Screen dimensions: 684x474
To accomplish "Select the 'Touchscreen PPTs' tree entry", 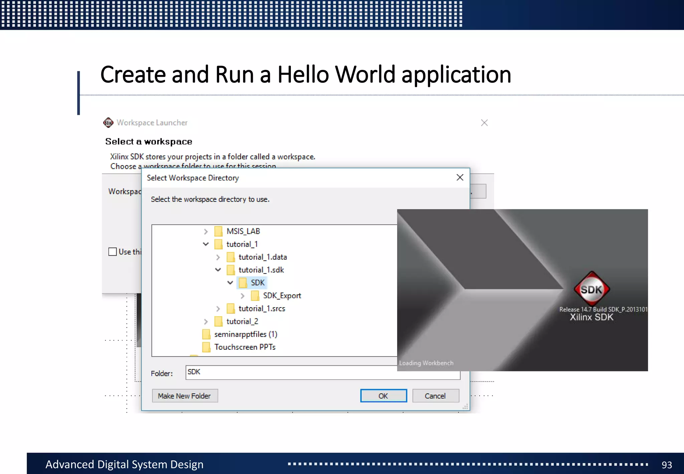I will point(245,347).
